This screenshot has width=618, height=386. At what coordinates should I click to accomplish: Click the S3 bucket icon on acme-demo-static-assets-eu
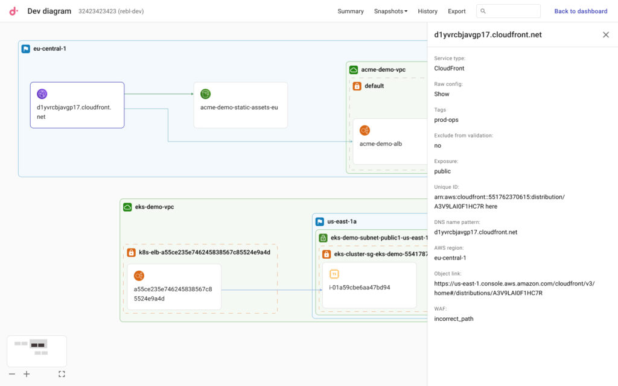(205, 93)
